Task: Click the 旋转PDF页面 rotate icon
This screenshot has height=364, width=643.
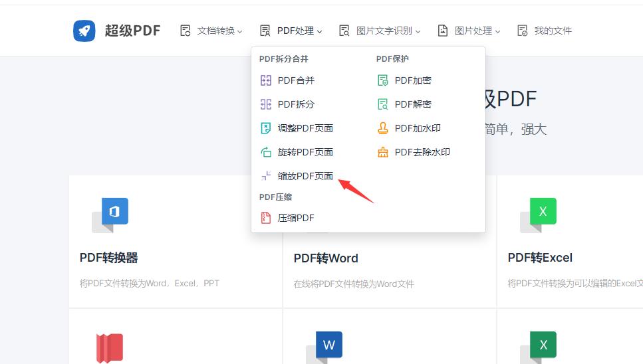Action: click(x=266, y=152)
